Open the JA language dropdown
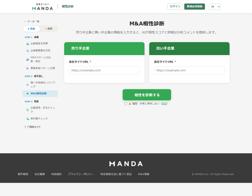Screen dimensions: 252x196 pos(214,7)
